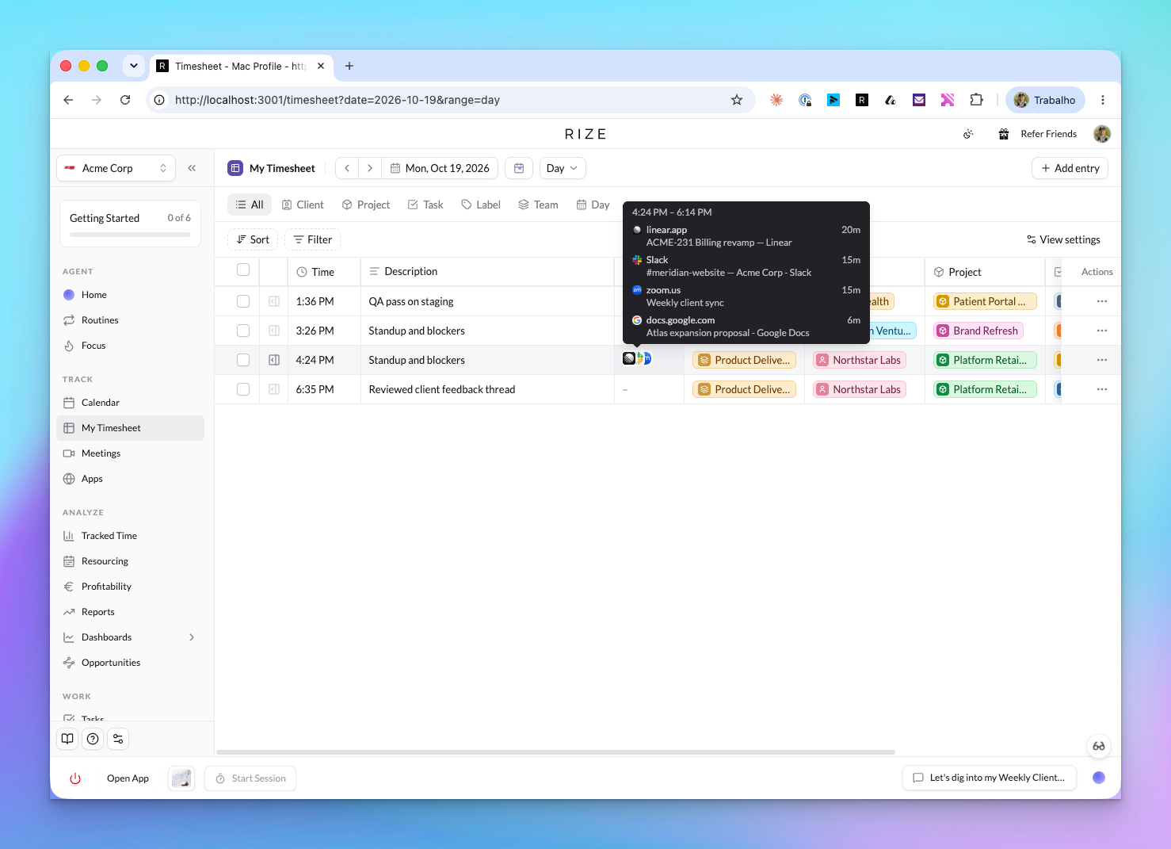This screenshot has width=1171, height=849.
Task: Collapse the sidebar with double-chevron icon
Action: point(192,168)
